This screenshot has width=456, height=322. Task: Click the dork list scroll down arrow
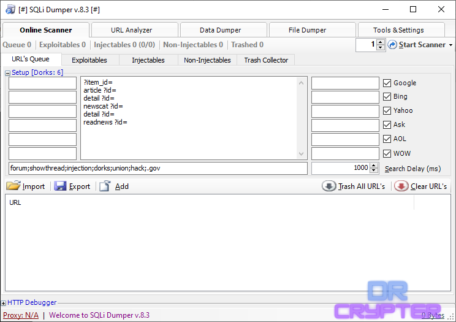point(302,154)
